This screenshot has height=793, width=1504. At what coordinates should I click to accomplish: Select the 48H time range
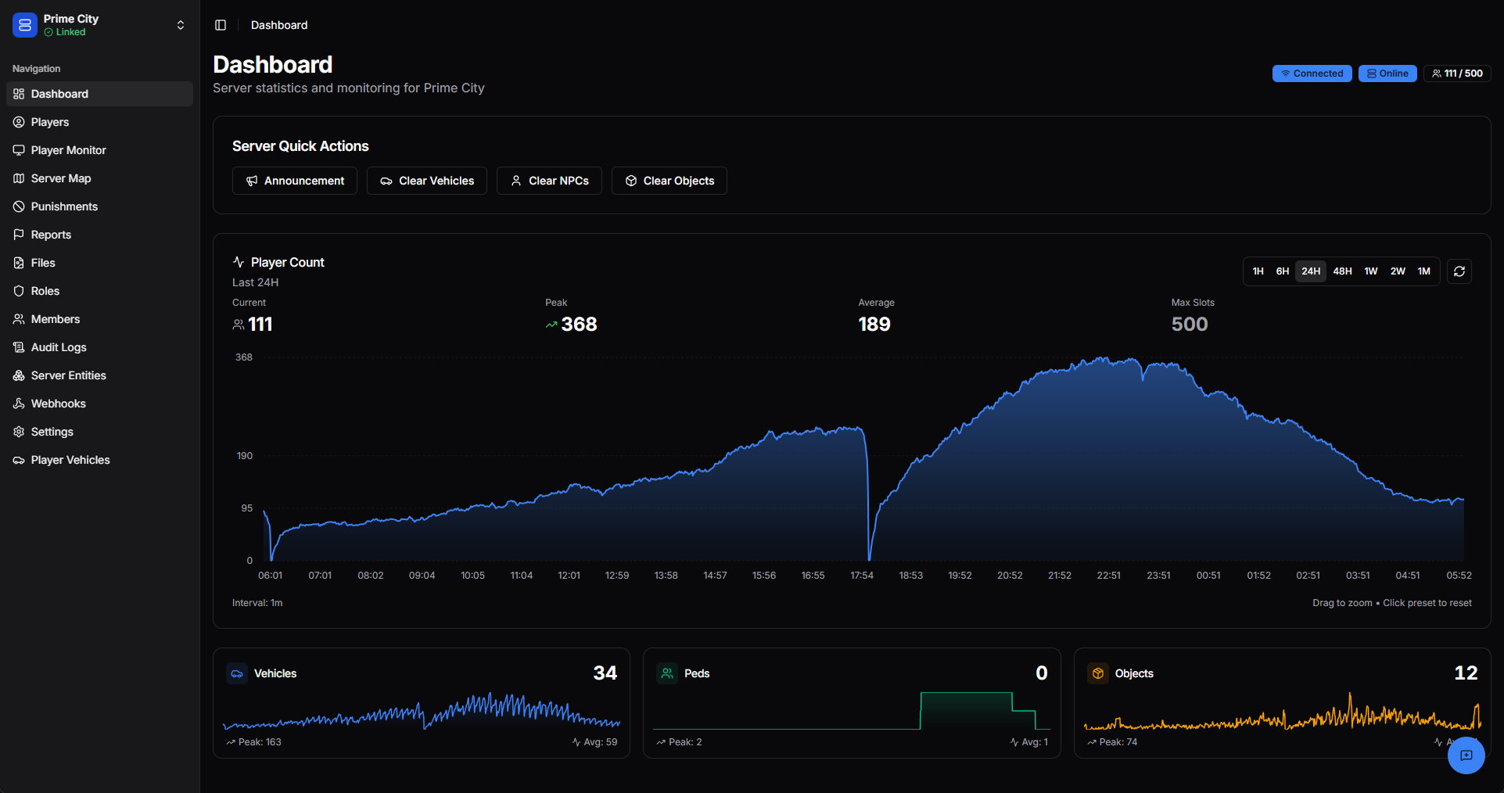[1342, 271]
